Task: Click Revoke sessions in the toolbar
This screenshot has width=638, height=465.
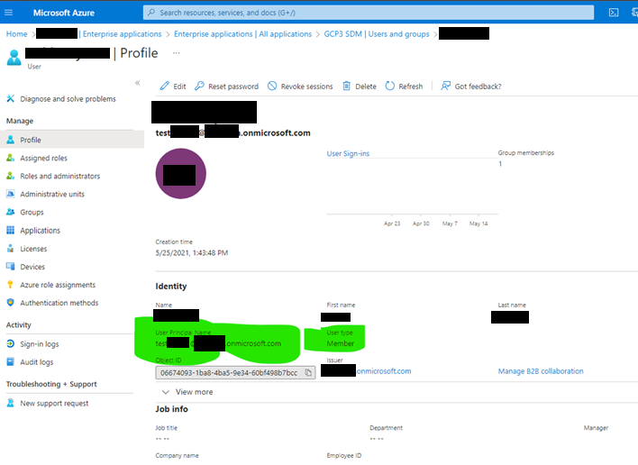Action: 300,87
